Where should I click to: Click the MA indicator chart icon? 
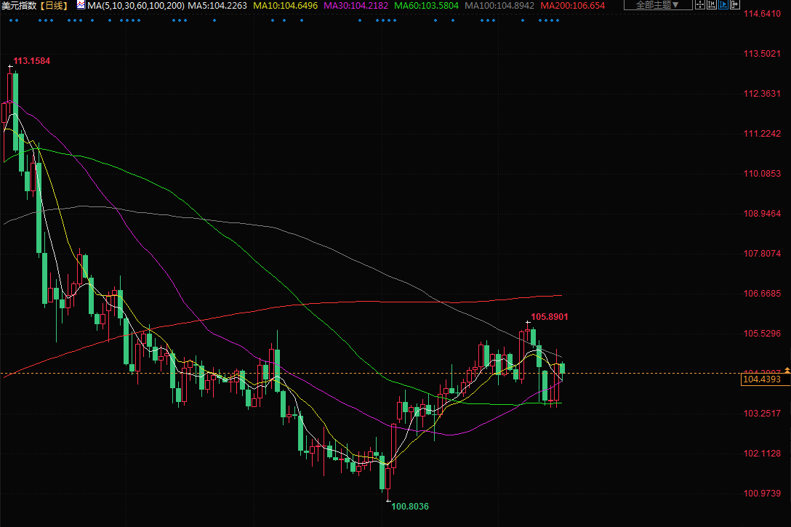[x=80, y=5]
